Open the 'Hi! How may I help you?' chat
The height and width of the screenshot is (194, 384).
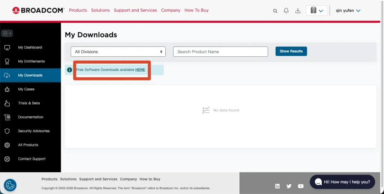pos(342,182)
